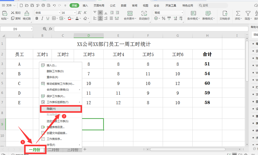Image resolution: width=258 pixels, height=155 pixels.
Task: Click the Filter funnel icon
Action: click(248, 13)
